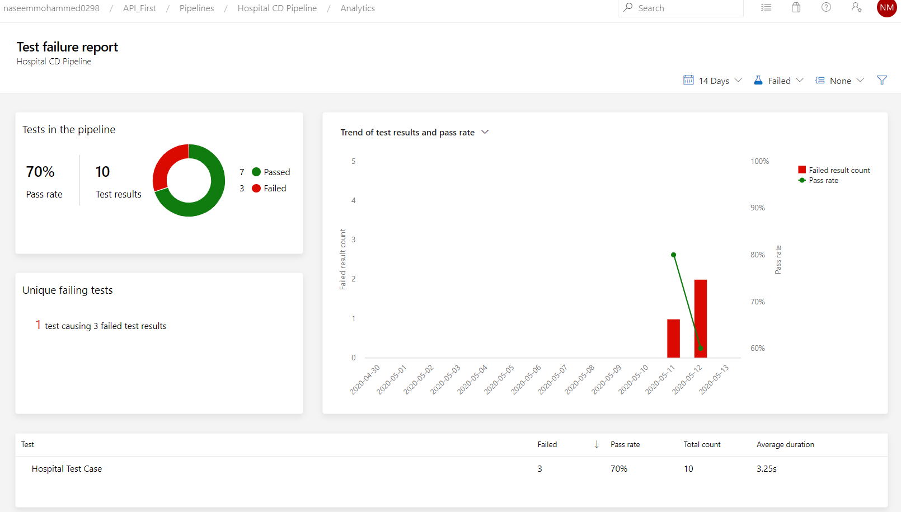901x512 pixels.
Task: Go to naseemmohammed0298 organization breadcrumb
Action: click(x=51, y=8)
